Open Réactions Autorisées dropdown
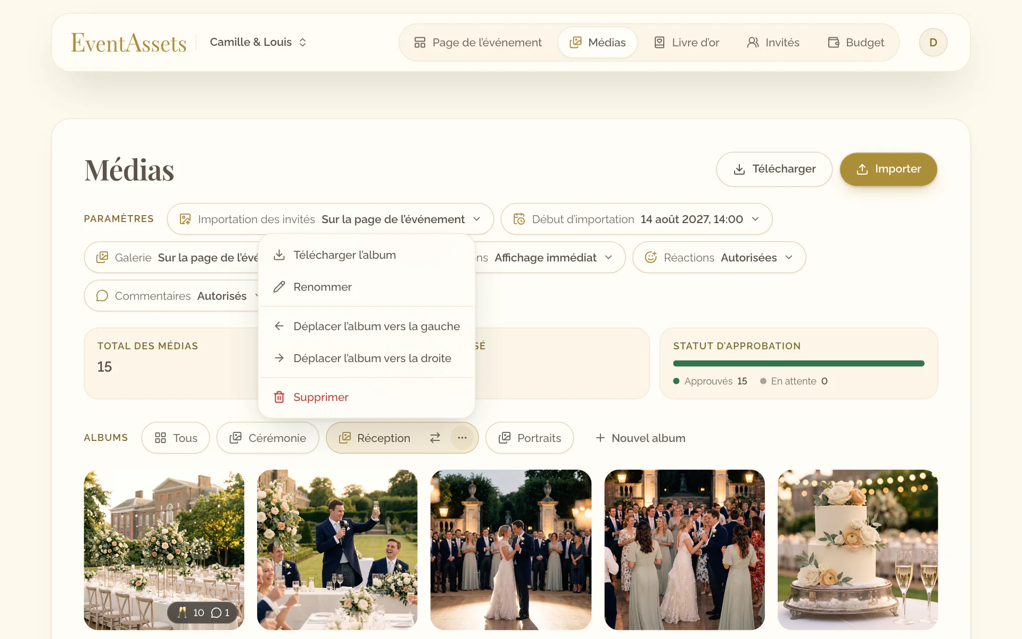Viewport: 1022px width, 639px height. (x=719, y=257)
